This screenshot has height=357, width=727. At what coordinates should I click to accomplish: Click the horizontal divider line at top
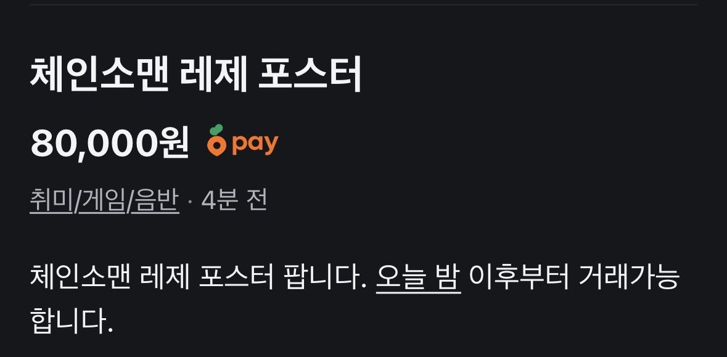pyautogui.click(x=364, y=5)
